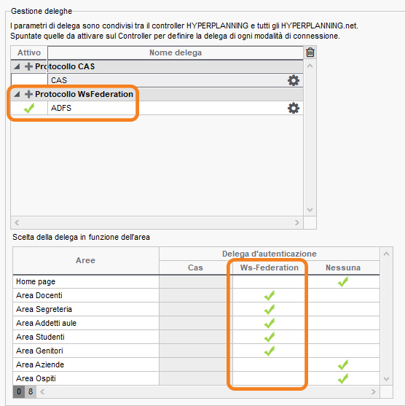This screenshot has width=405, height=406.
Task: Collapse the Protocollo CAS group
Action: 17,66
